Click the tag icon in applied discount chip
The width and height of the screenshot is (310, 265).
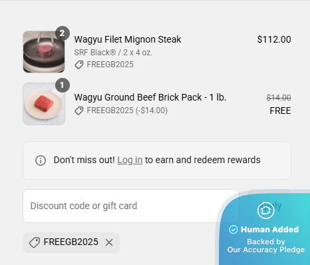[35, 242]
